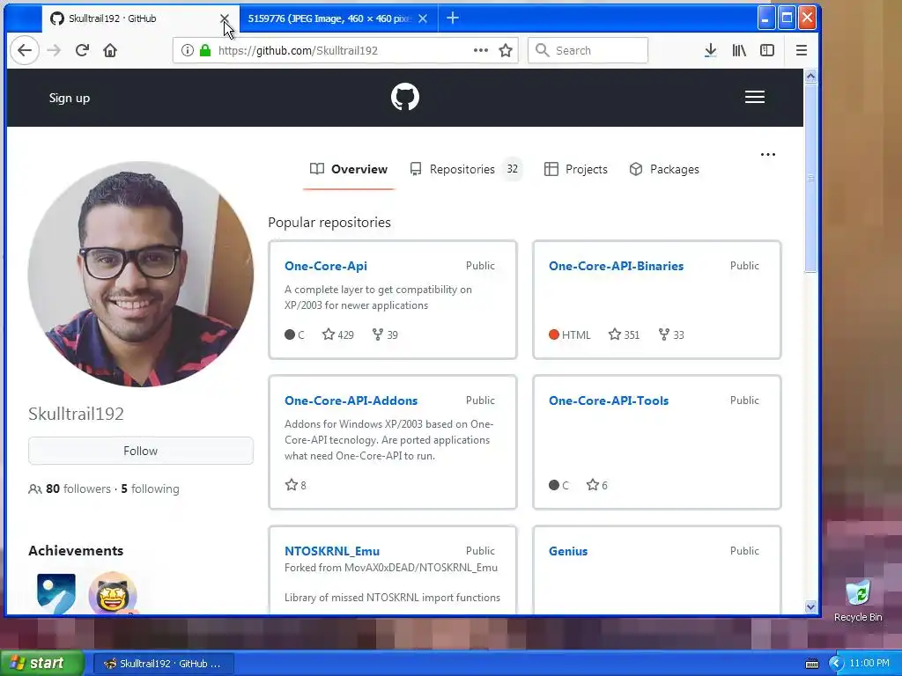This screenshot has width=902, height=676.
Task: Click the fork count 39 on One-Core-Api
Action: 385,334
